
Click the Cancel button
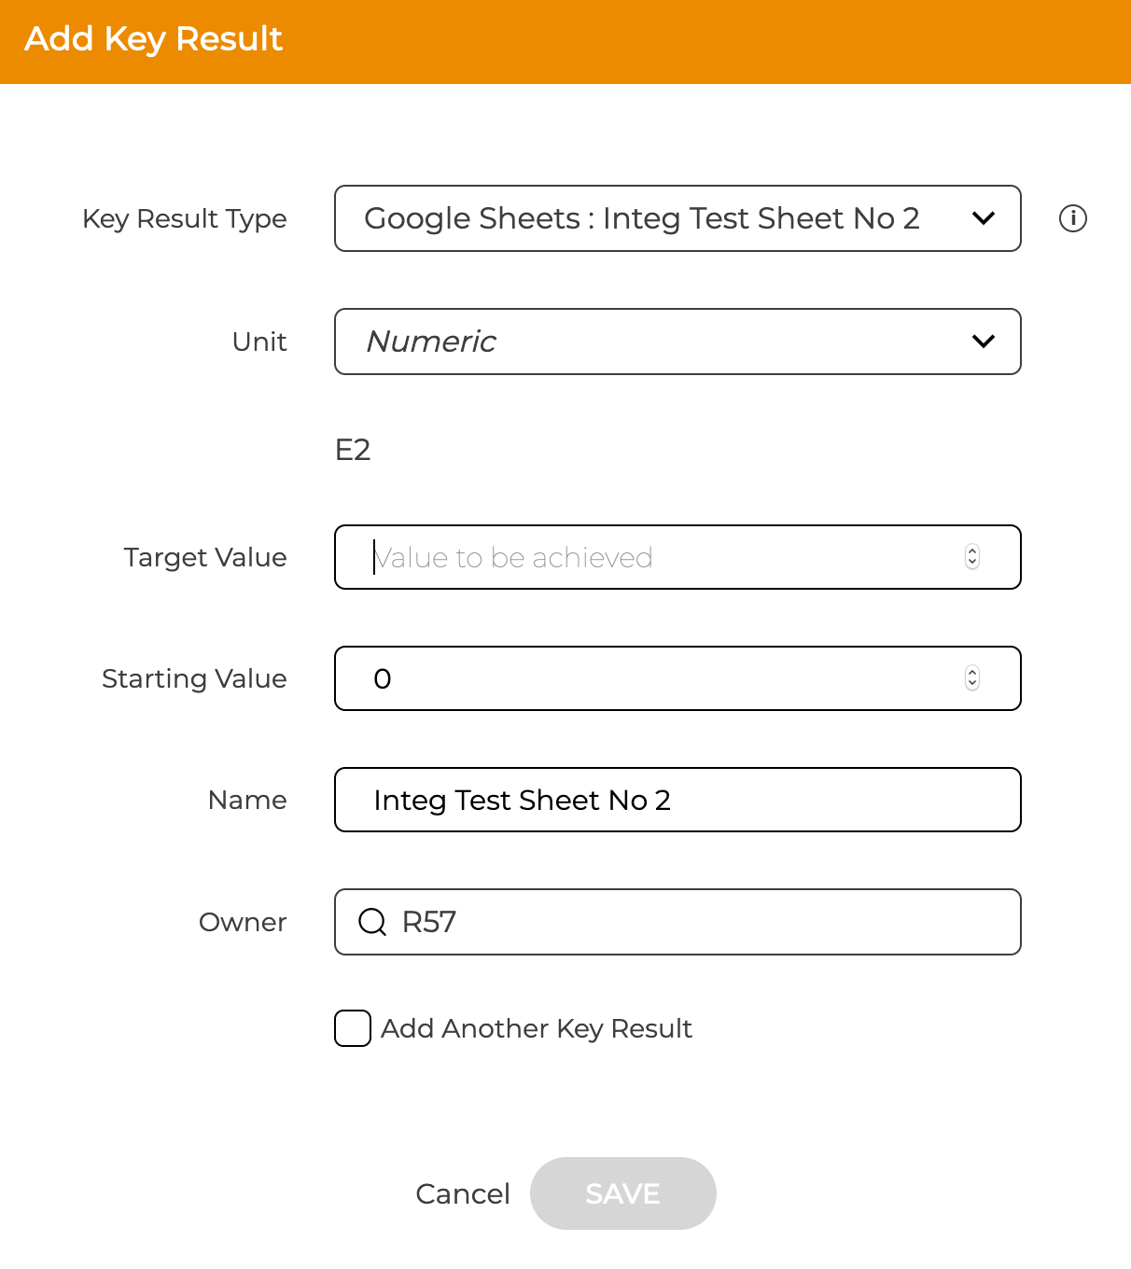[x=463, y=1193]
